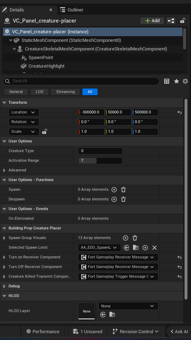Image resolution: width=191 pixels, height=340 pixels.
Task: Collapse the User Options section
Action: [x=4, y=141]
